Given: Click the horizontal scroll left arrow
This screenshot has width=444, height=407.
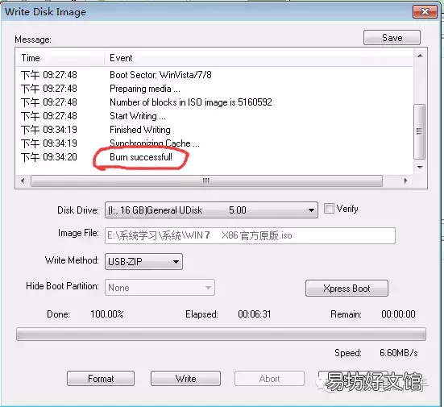Looking at the screenshot, I should click(23, 181).
